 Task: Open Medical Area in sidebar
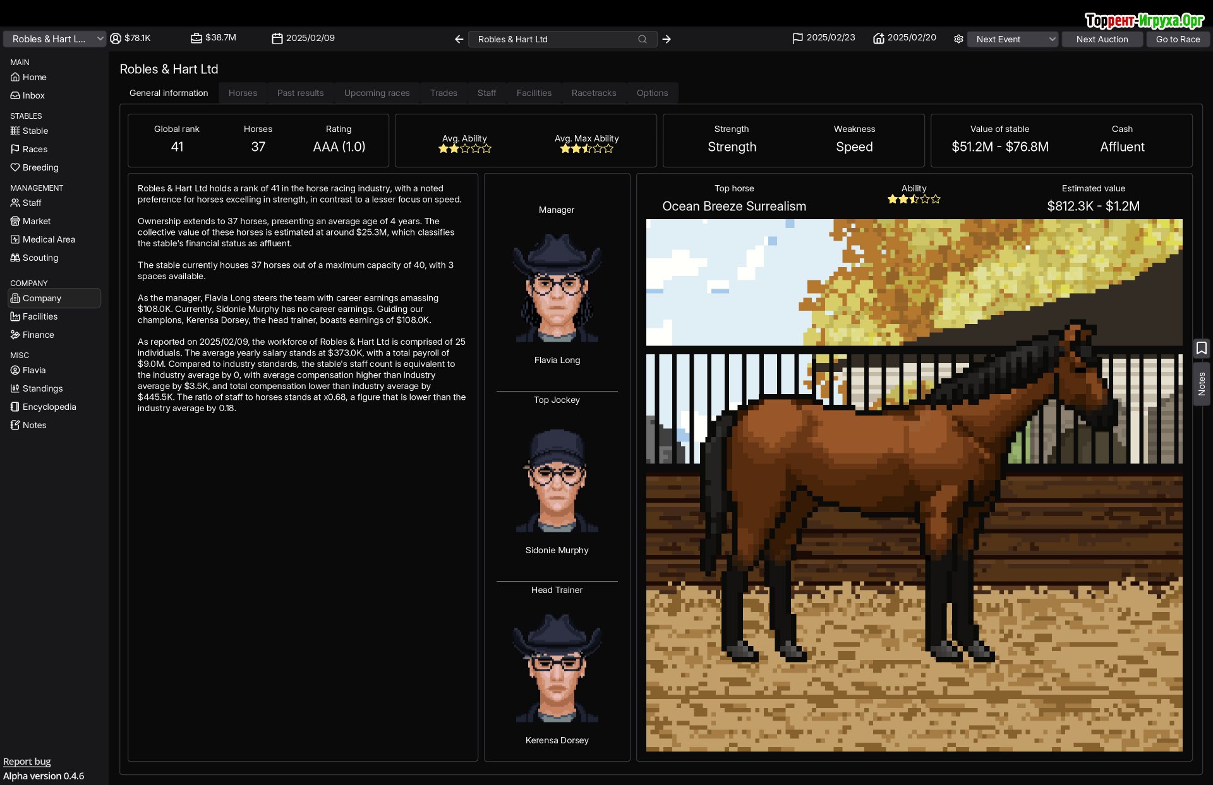click(x=49, y=239)
